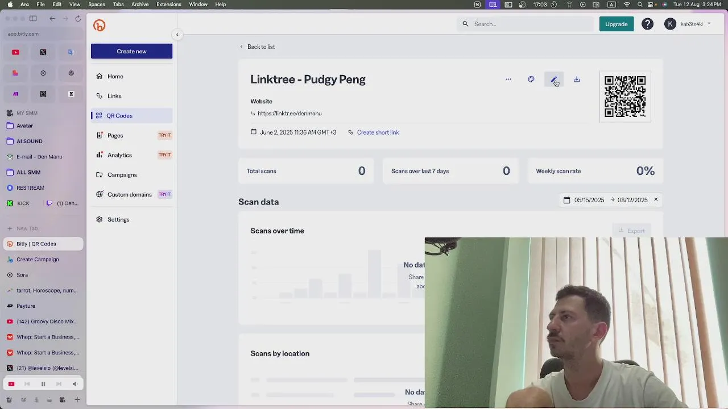Screen dimensions: 728x409
Task: Open the KICK pinned tab
Action: point(23,203)
